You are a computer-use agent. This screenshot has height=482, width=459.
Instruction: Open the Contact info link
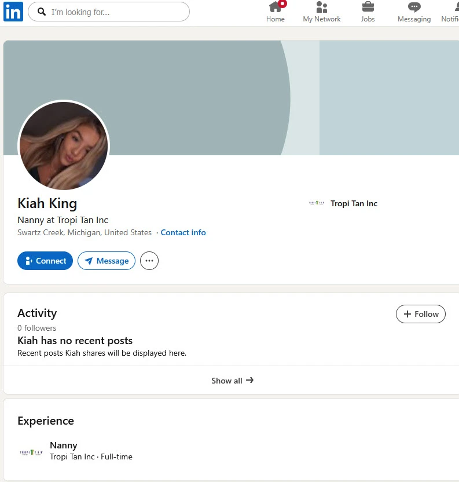tap(183, 232)
